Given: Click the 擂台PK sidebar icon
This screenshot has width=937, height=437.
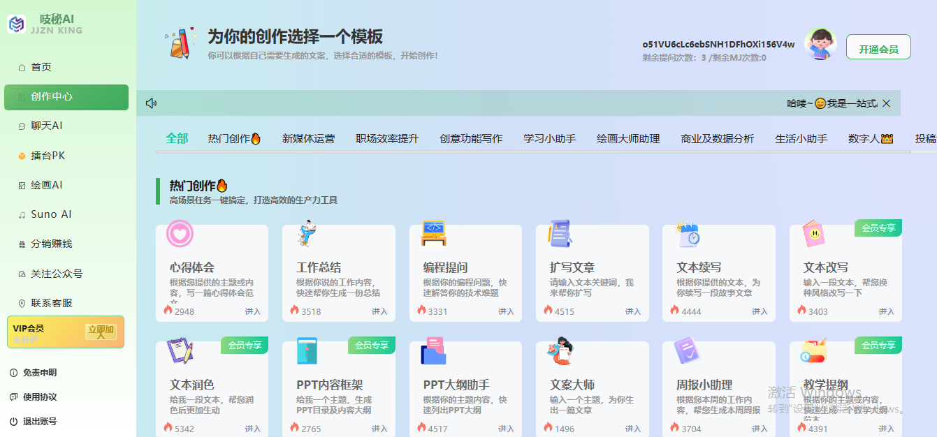Looking at the screenshot, I should (23, 155).
